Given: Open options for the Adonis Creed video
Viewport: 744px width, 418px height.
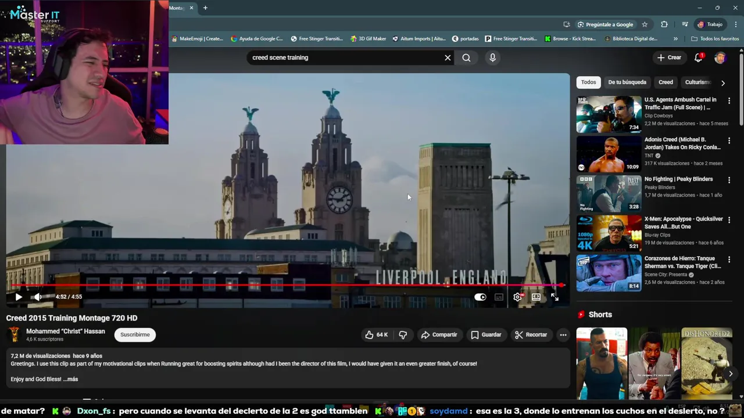Looking at the screenshot, I should point(729,141).
